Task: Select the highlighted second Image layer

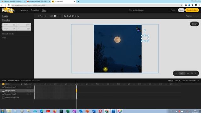Action: pos(11,91)
